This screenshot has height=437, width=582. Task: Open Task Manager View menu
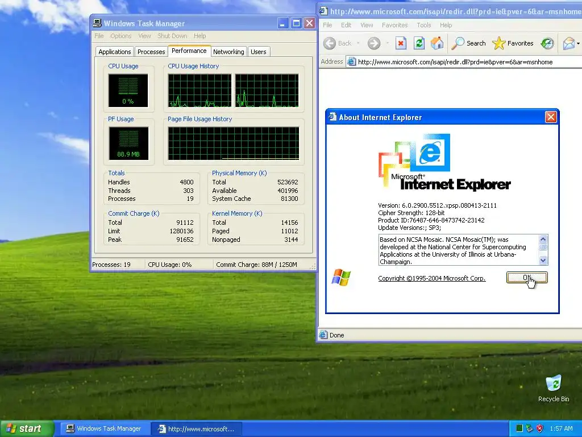tap(144, 36)
